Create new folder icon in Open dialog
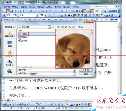 pyautogui.click(x=70, y=27)
